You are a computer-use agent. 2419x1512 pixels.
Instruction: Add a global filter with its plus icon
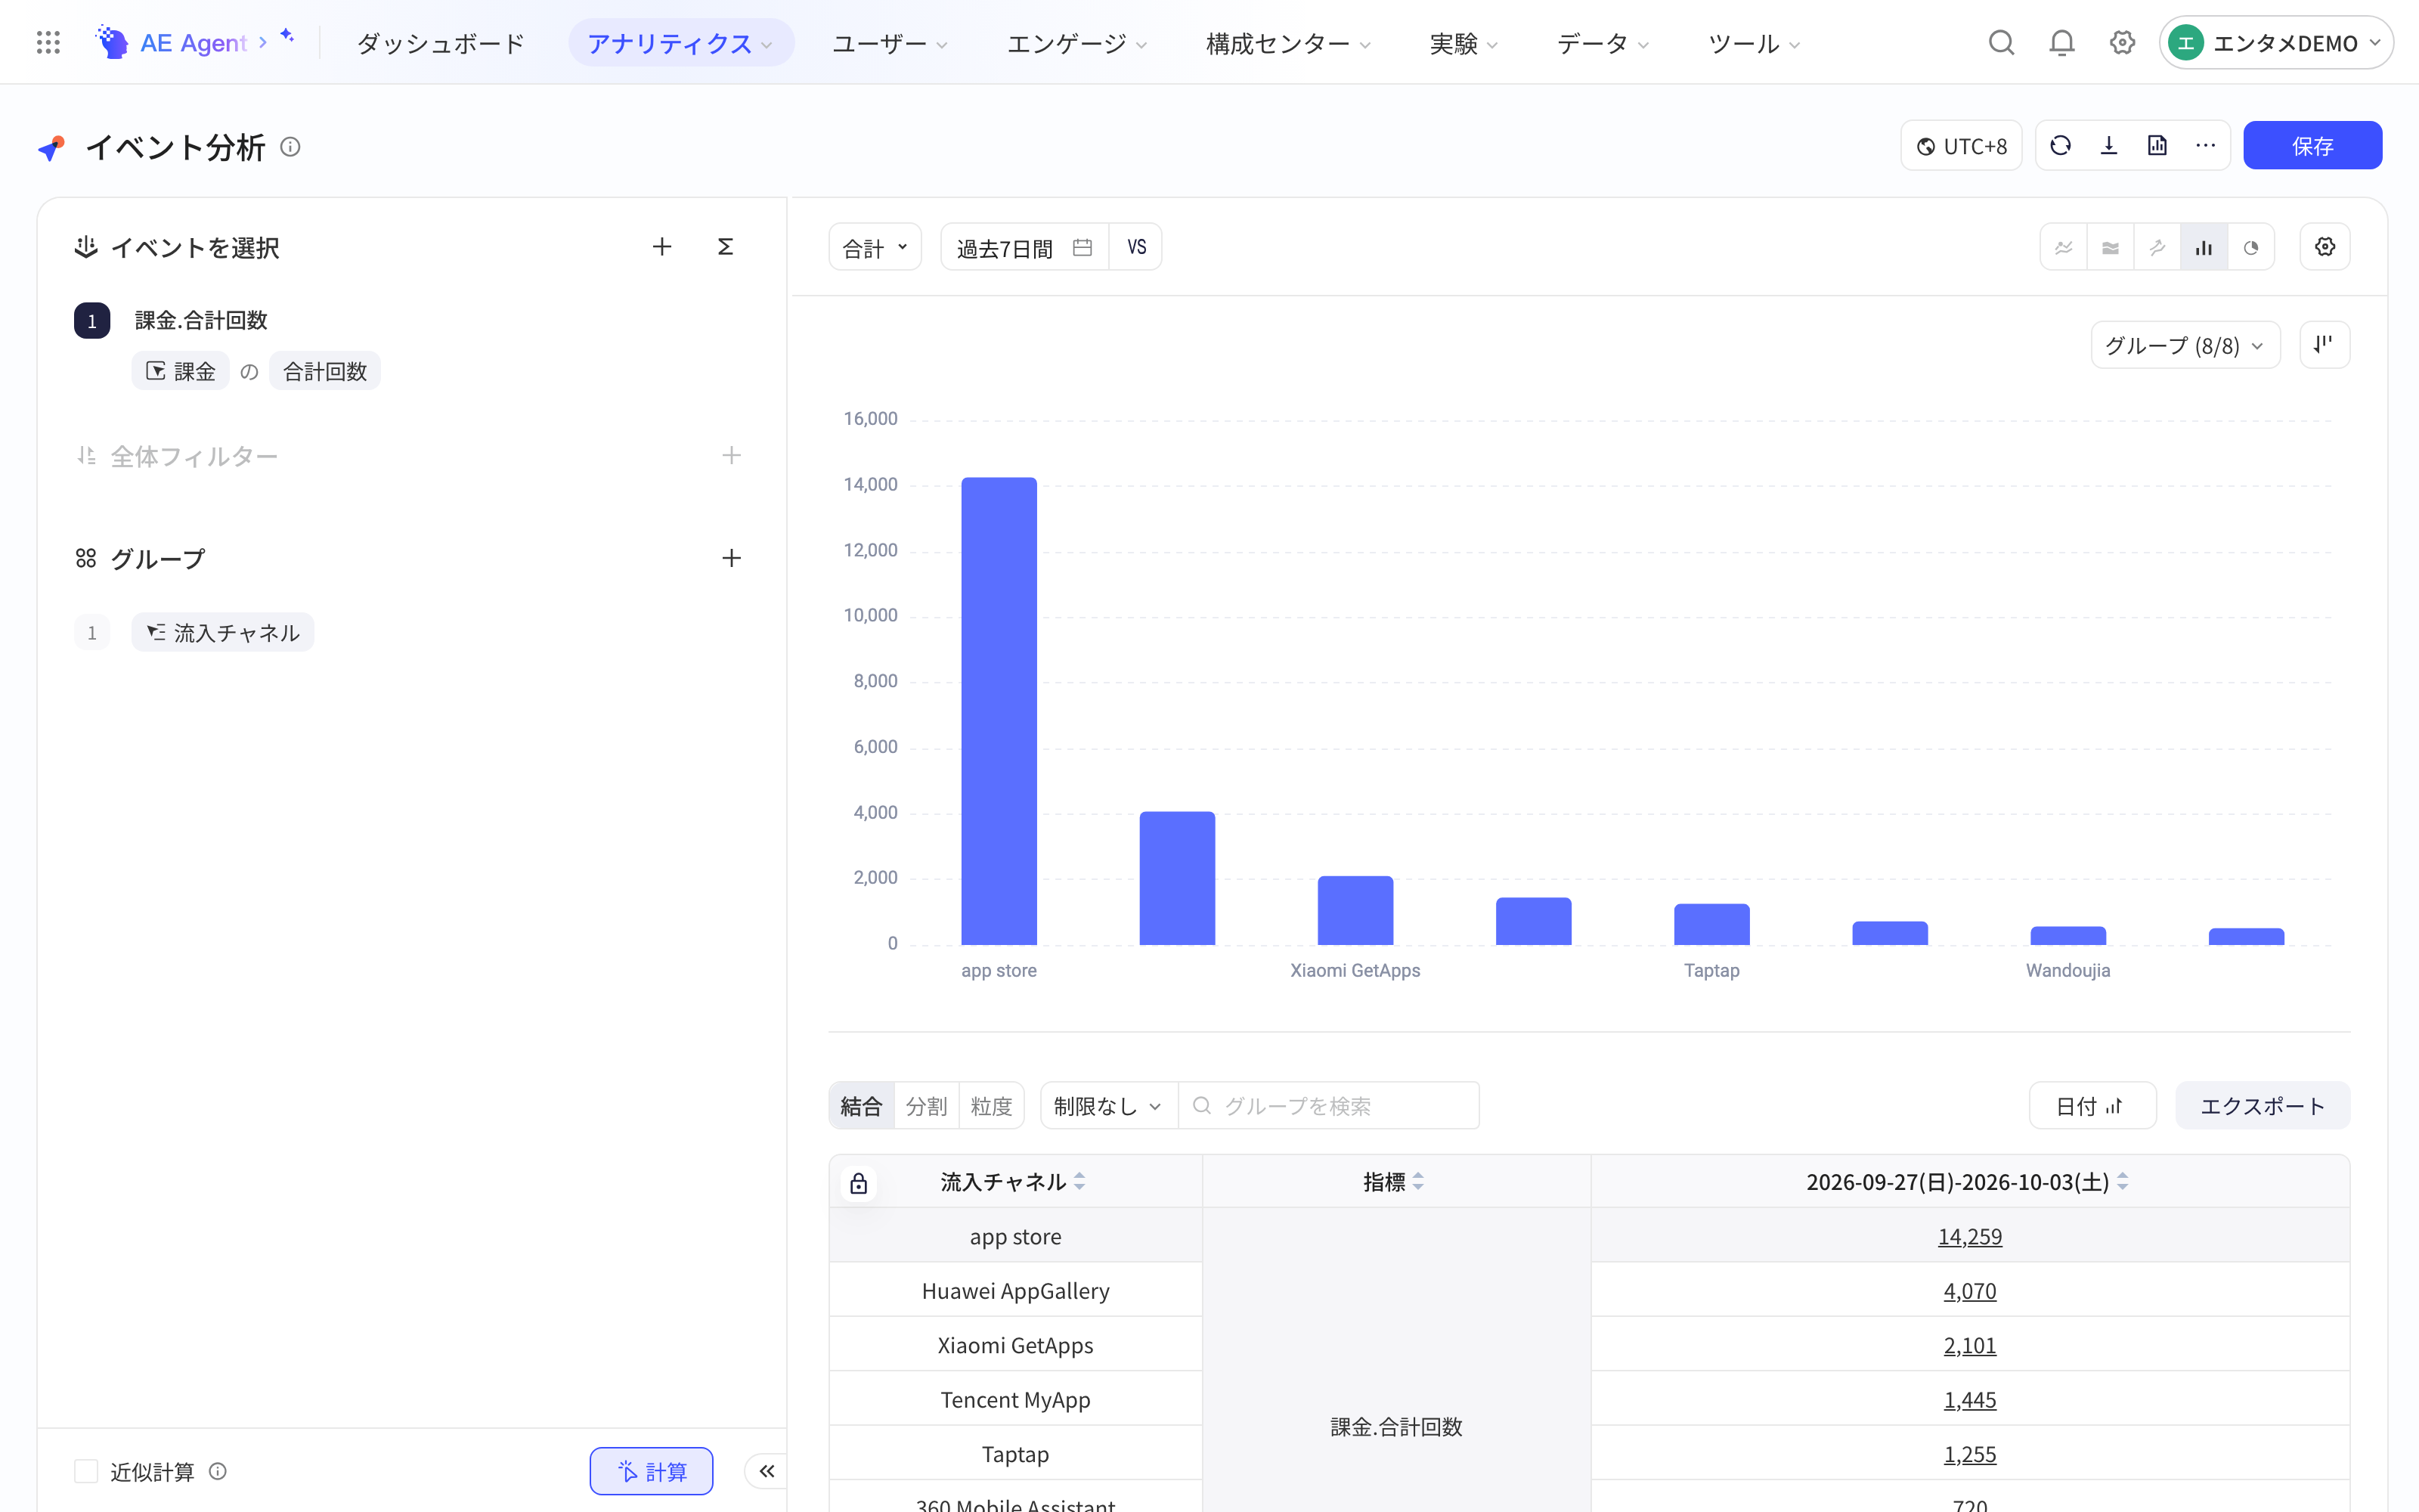tap(732, 456)
